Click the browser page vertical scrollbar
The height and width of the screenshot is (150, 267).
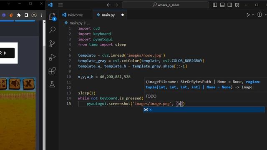click(44, 85)
